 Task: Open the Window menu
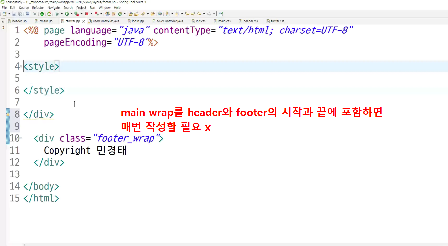coord(105,8)
